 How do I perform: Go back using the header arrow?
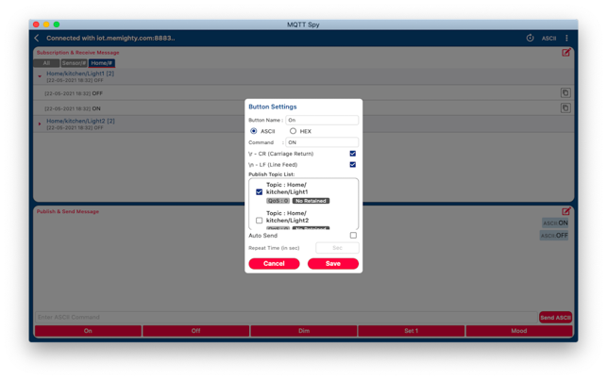tap(37, 38)
